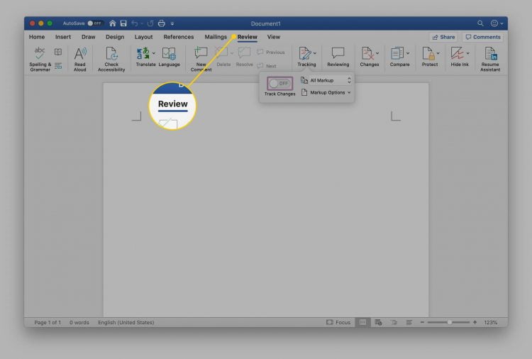Open the Resume Assistant
The image size is (532, 359).
[x=490, y=59]
